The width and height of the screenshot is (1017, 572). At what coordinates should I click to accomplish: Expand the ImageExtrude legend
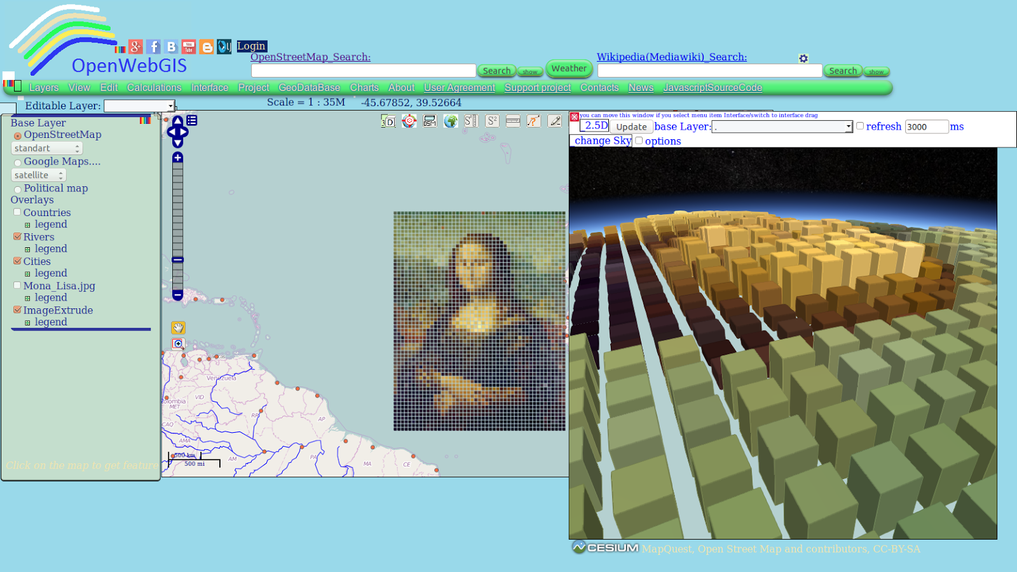tap(27, 323)
